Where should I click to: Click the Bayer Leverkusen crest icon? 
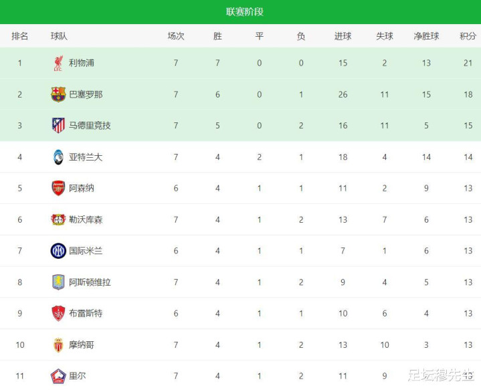pos(58,219)
